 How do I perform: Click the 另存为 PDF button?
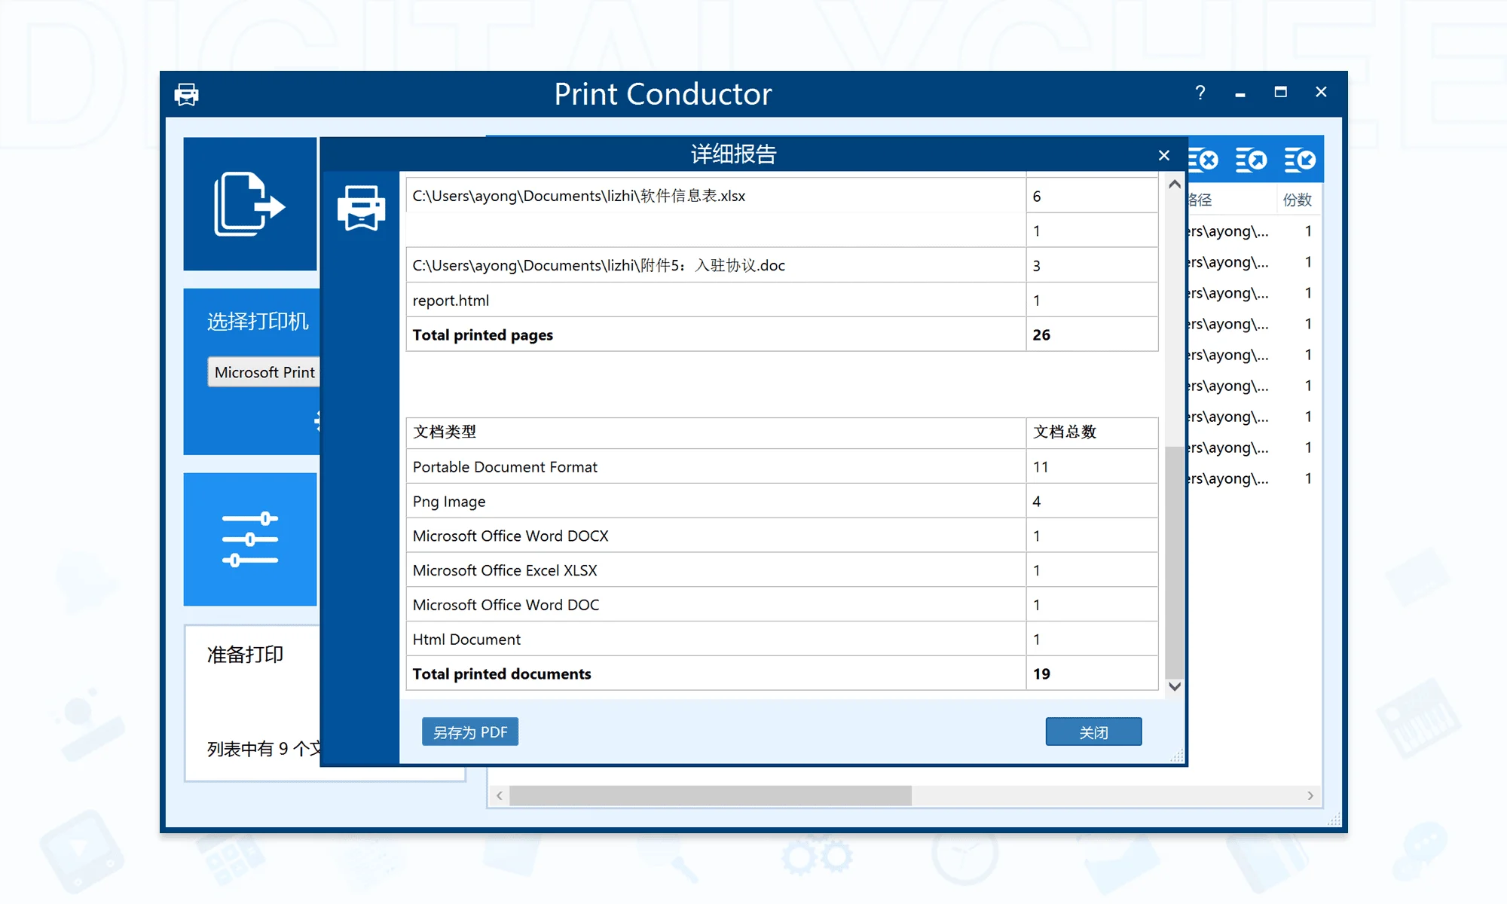[470, 731]
